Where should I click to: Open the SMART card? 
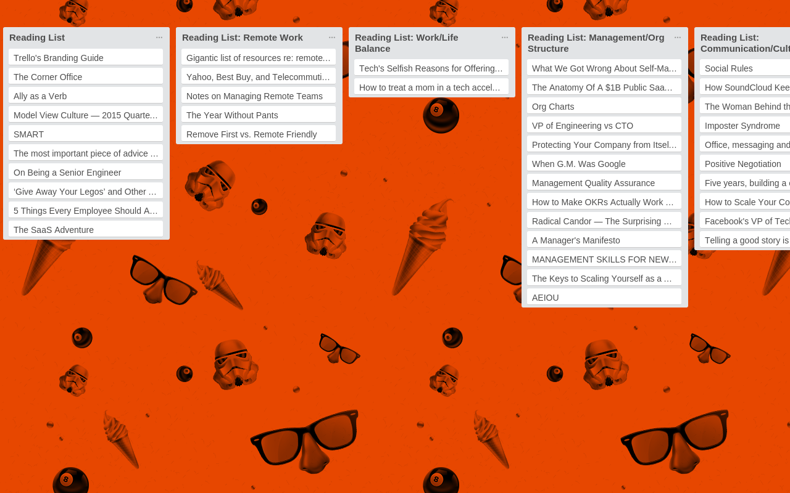(x=86, y=134)
